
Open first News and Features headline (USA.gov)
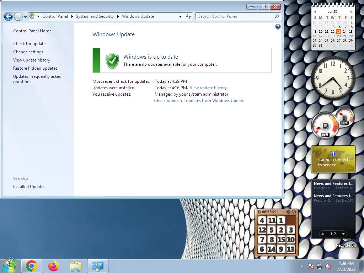(x=333, y=186)
